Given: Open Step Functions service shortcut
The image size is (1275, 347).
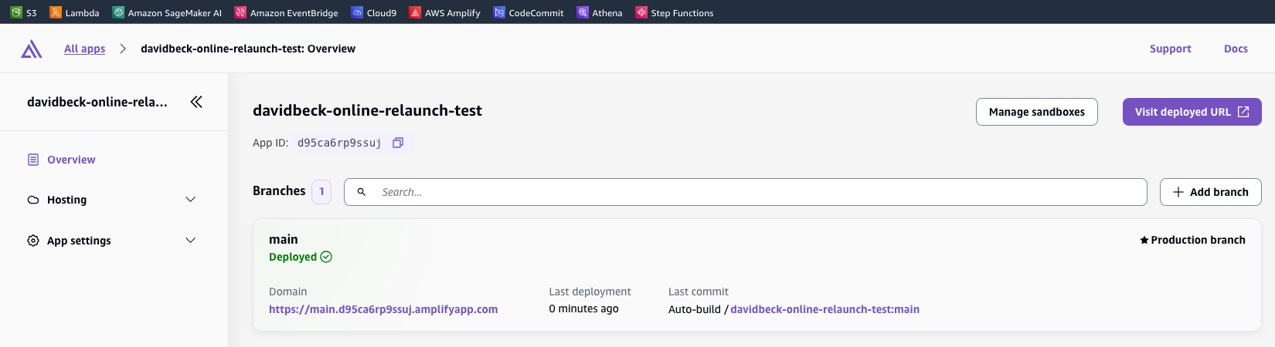Looking at the screenshot, I should (675, 12).
